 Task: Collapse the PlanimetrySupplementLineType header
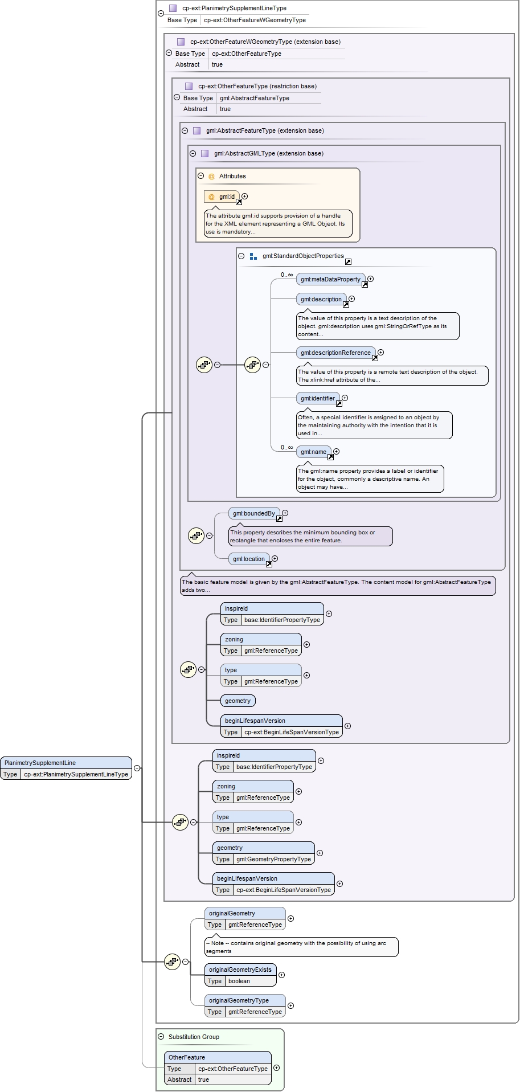click(x=161, y=13)
